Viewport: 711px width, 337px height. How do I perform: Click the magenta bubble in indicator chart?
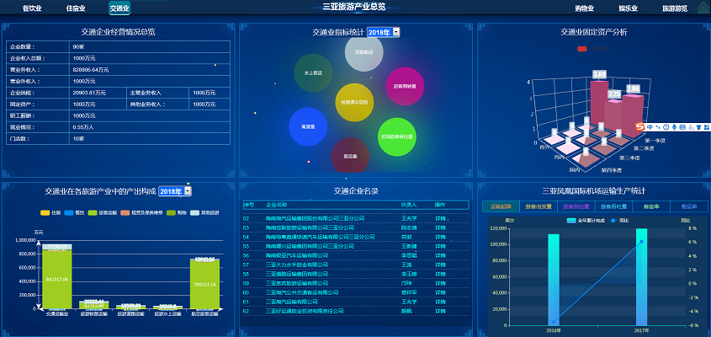(405, 86)
